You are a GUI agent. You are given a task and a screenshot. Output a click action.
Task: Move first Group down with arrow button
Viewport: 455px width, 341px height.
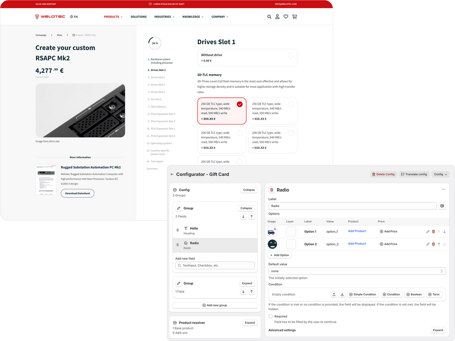(243, 216)
